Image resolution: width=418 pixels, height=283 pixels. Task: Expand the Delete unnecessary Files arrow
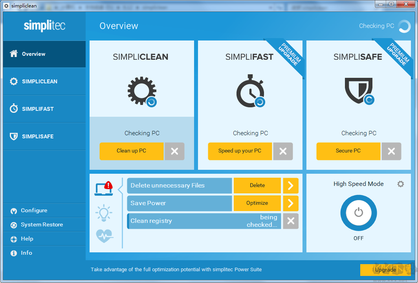[x=290, y=186]
